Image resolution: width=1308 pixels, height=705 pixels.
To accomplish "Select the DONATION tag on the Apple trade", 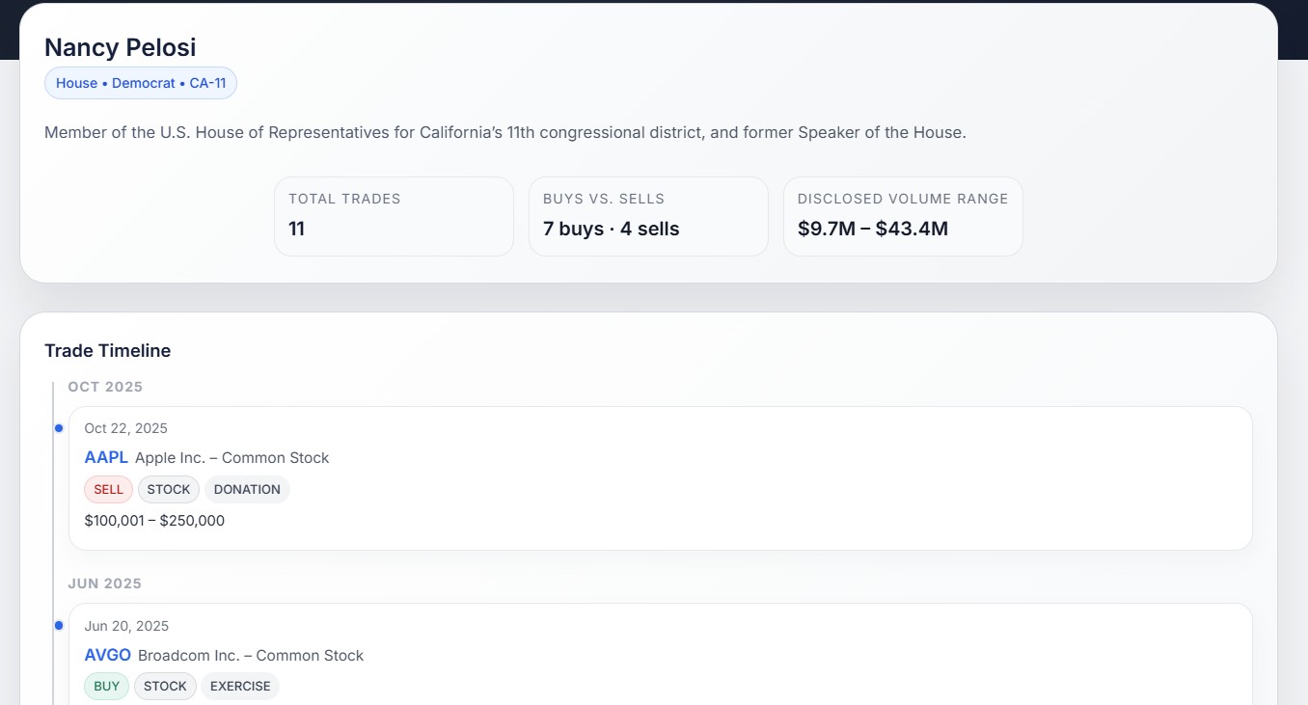I will 247,489.
